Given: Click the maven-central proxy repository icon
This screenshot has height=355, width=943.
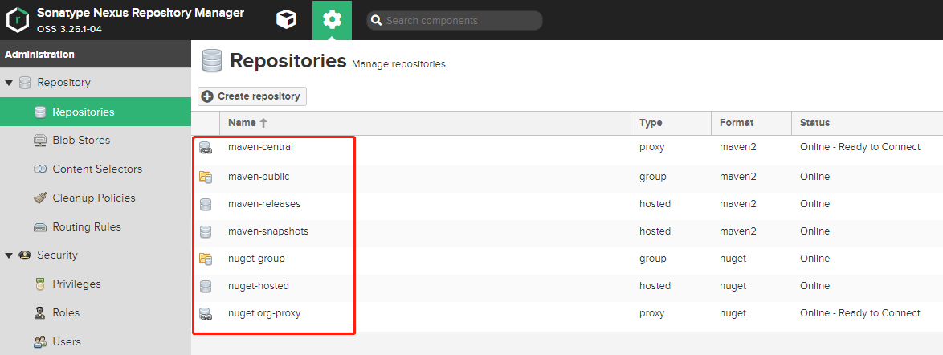Looking at the screenshot, I should point(206,148).
